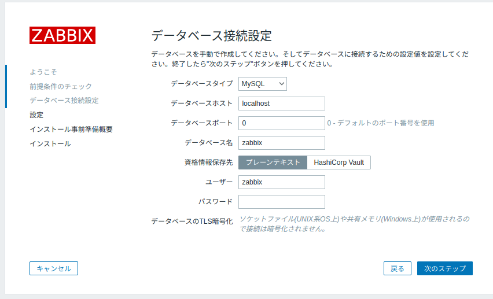Select HashiCorp Vault storage option
Screen dimensions: 493x299
click(x=339, y=163)
